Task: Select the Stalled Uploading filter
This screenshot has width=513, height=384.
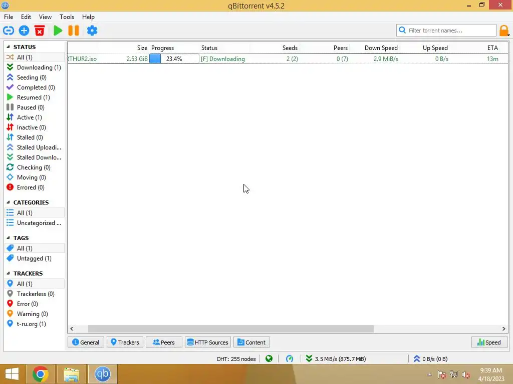Action: pos(35,147)
